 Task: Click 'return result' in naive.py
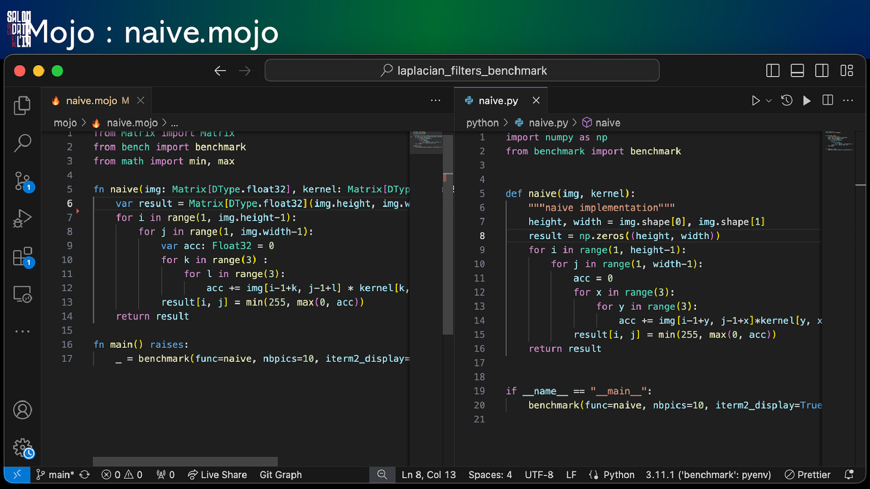point(565,349)
